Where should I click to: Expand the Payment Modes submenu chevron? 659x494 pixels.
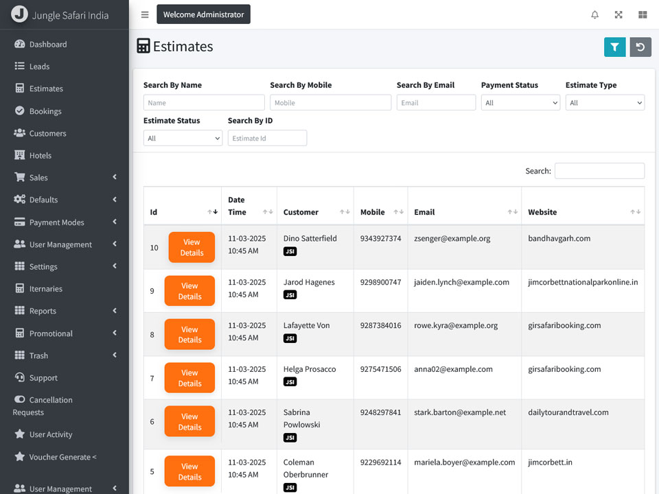115,222
